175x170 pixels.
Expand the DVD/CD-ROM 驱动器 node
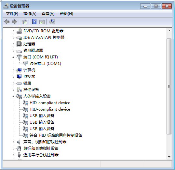click(x=13, y=31)
